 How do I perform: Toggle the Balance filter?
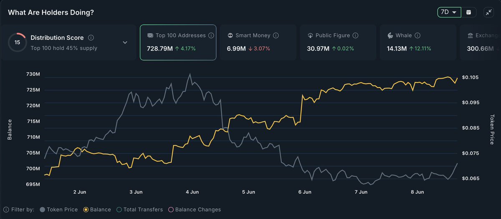[97, 209]
